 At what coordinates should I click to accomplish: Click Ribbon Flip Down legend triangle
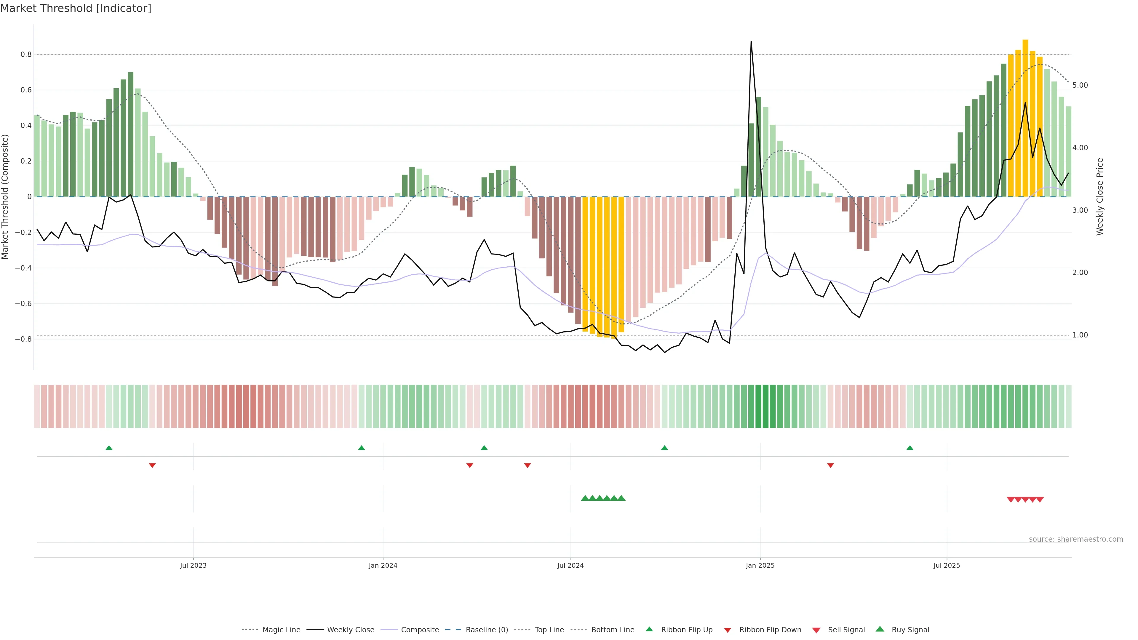pyautogui.click(x=728, y=630)
